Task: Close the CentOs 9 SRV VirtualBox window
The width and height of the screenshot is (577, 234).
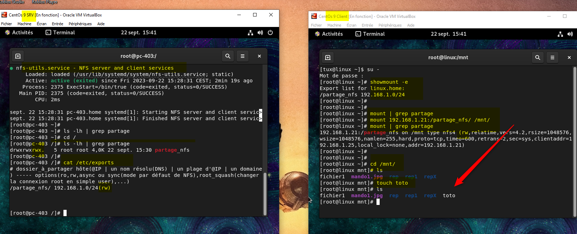Action: [x=271, y=15]
